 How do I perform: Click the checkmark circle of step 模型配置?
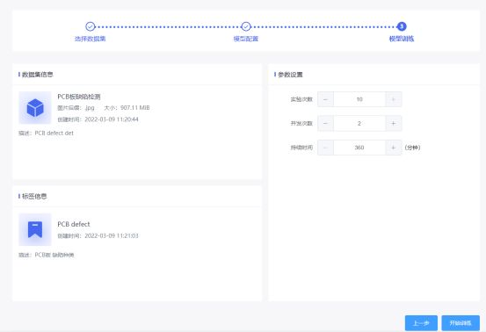[246, 26]
